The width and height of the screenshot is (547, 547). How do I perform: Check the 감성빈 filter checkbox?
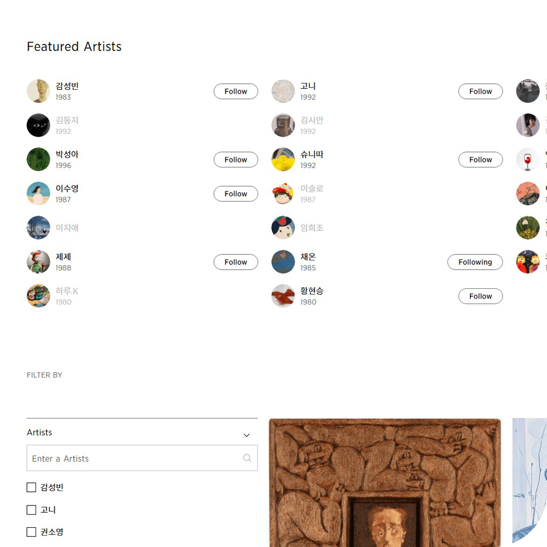point(31,487)
